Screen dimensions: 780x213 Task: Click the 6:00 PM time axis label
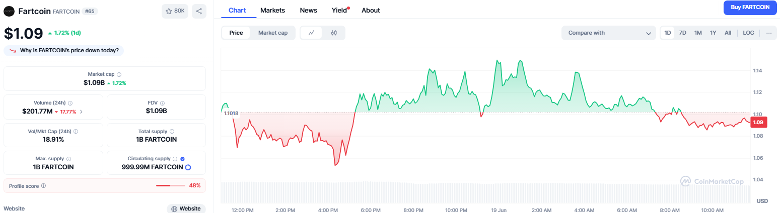point(370,209)
